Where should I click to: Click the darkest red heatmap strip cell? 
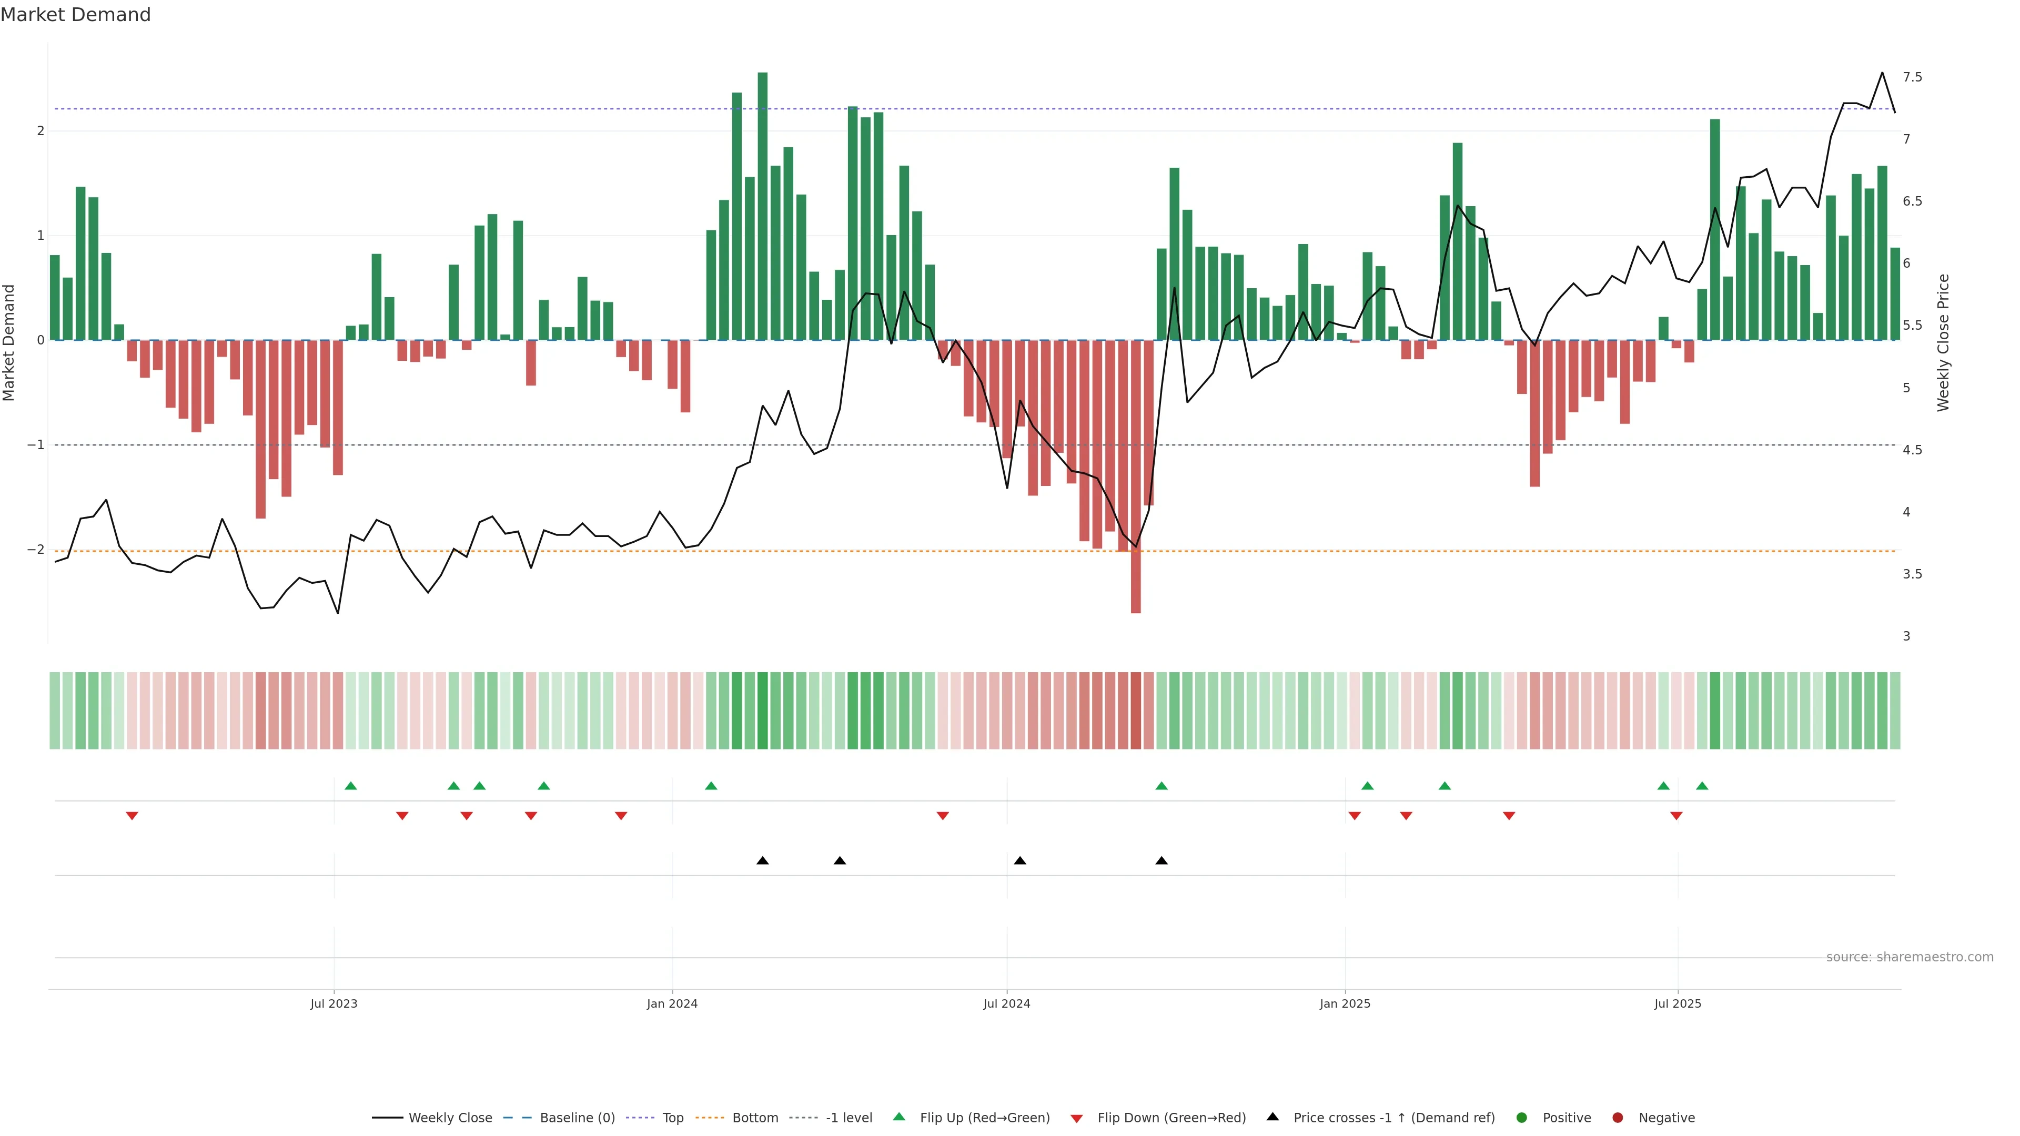tap(1136, 711)
